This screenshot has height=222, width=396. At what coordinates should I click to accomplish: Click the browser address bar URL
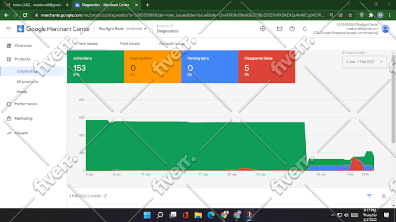pos(182,15)
